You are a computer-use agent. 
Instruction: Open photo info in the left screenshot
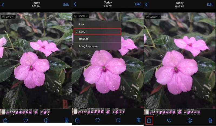tap(46, 121)
